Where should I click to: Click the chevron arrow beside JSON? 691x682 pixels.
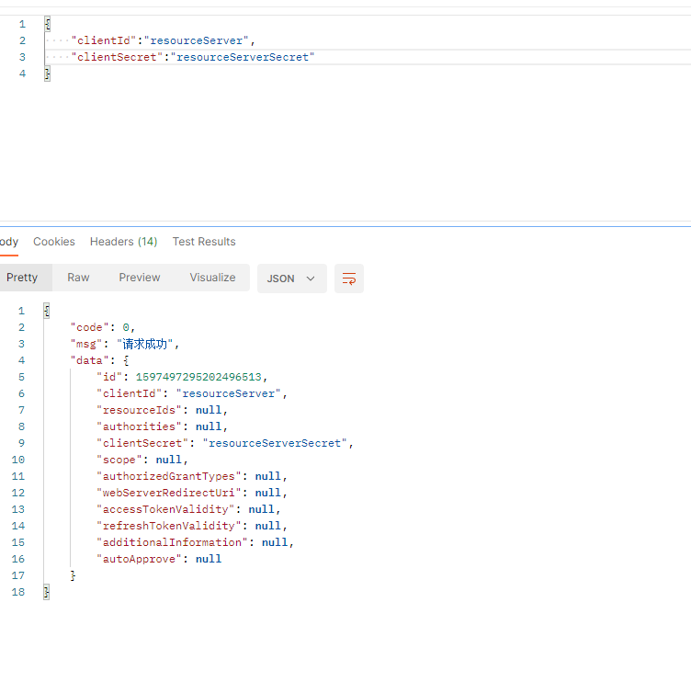(x=311, y=278)
